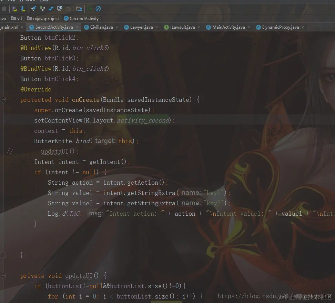335x303 pixels.
Task: Click 'buttonList.size()' in the for loop
Action: (x=146, y=296)
